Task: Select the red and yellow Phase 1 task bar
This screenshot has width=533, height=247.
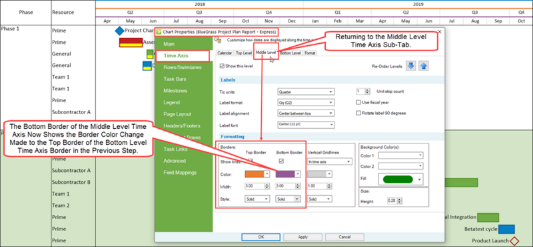Action: tap(131, 42)
